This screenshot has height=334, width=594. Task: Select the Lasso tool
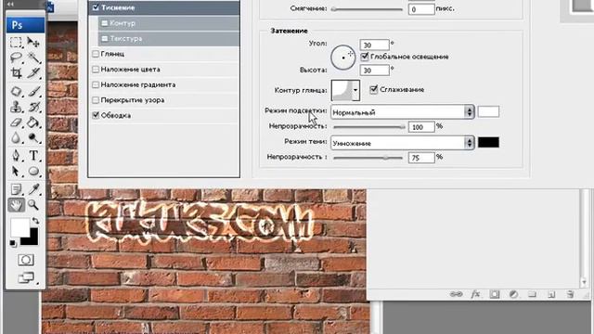pyautogui.click(x=16, y=58)
